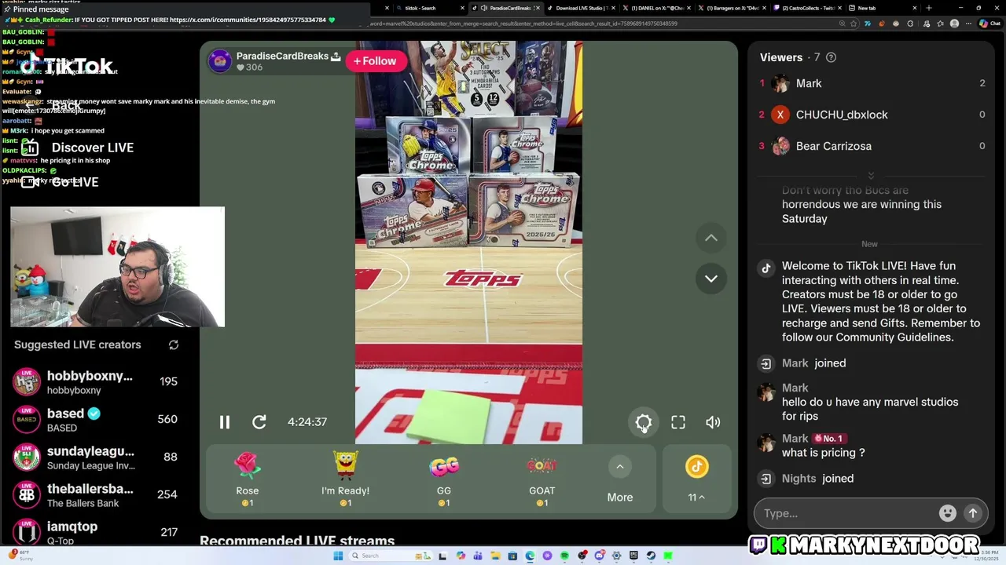Viewport: 1006px width, 565px height.
Task: Open Mark's No. 1 viewer badge
Action: pyautogui.click(x=829, y=439)
